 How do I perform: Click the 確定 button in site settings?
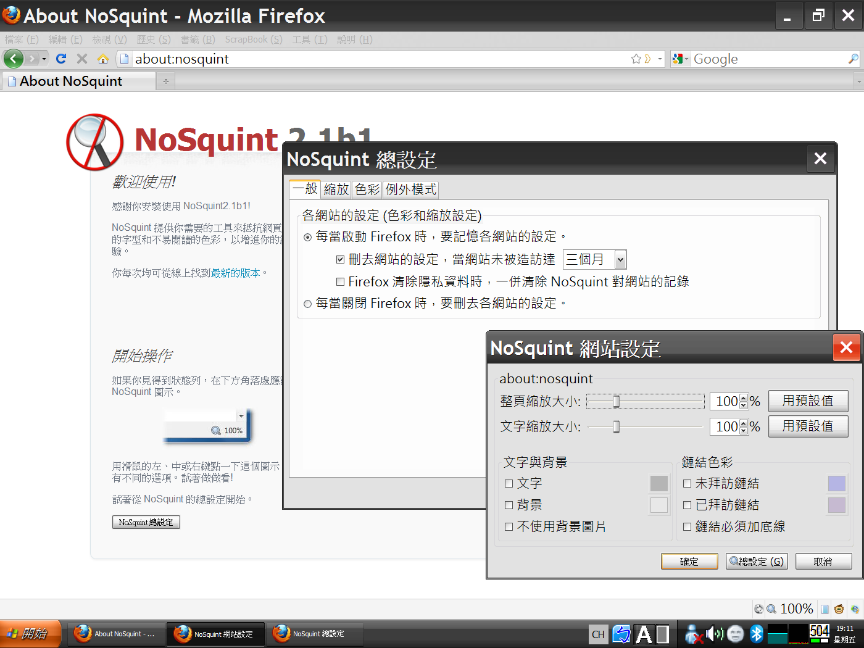[689, 561]
